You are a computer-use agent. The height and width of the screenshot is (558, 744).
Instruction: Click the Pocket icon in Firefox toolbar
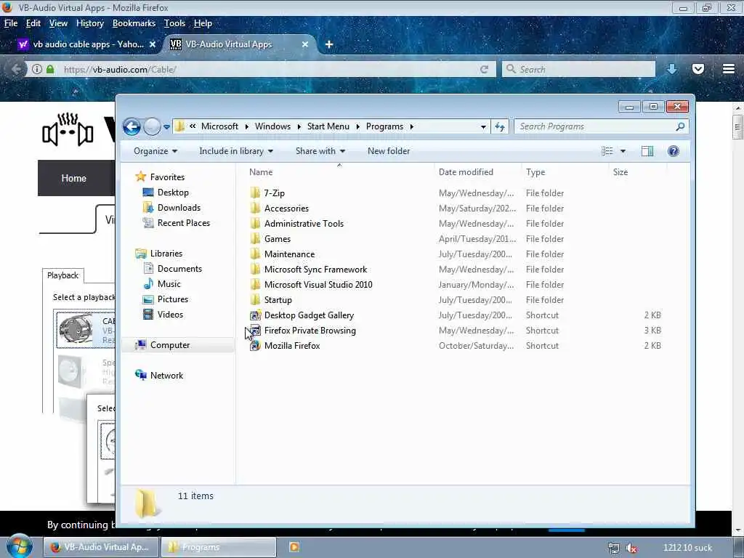click(x=698, y=69)
